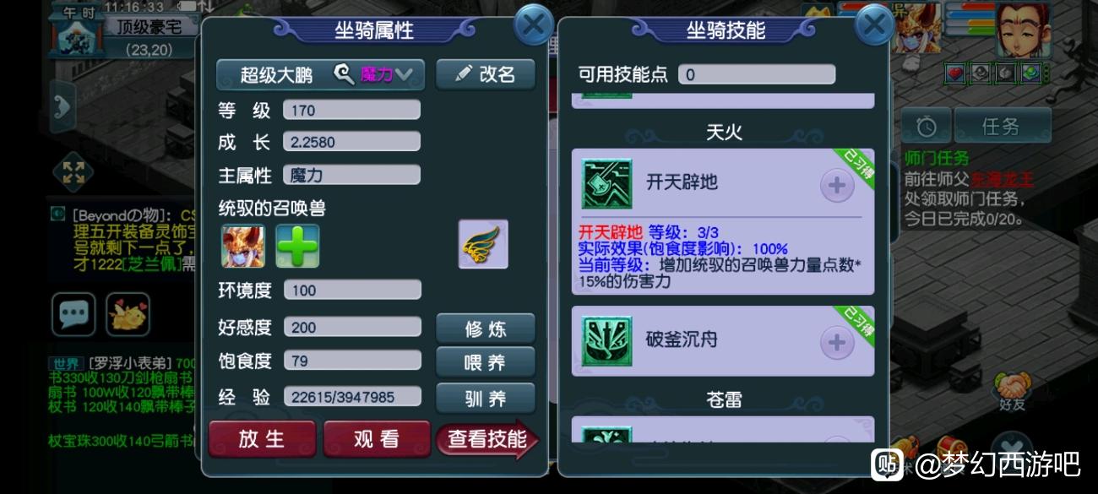This screenshot has width=1098, height=494.
Task: Open the 超级大鹏 mount dropdown
Action: 320,74
